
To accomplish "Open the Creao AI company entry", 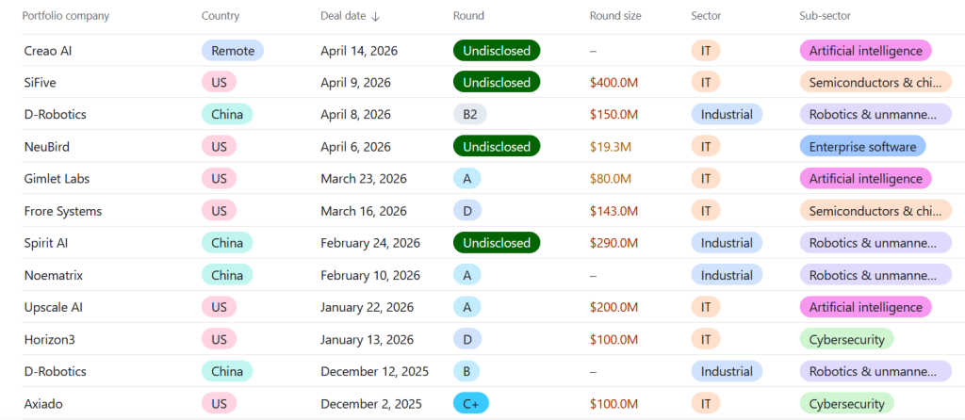I will pyautogui.click(x=48, y=51).
